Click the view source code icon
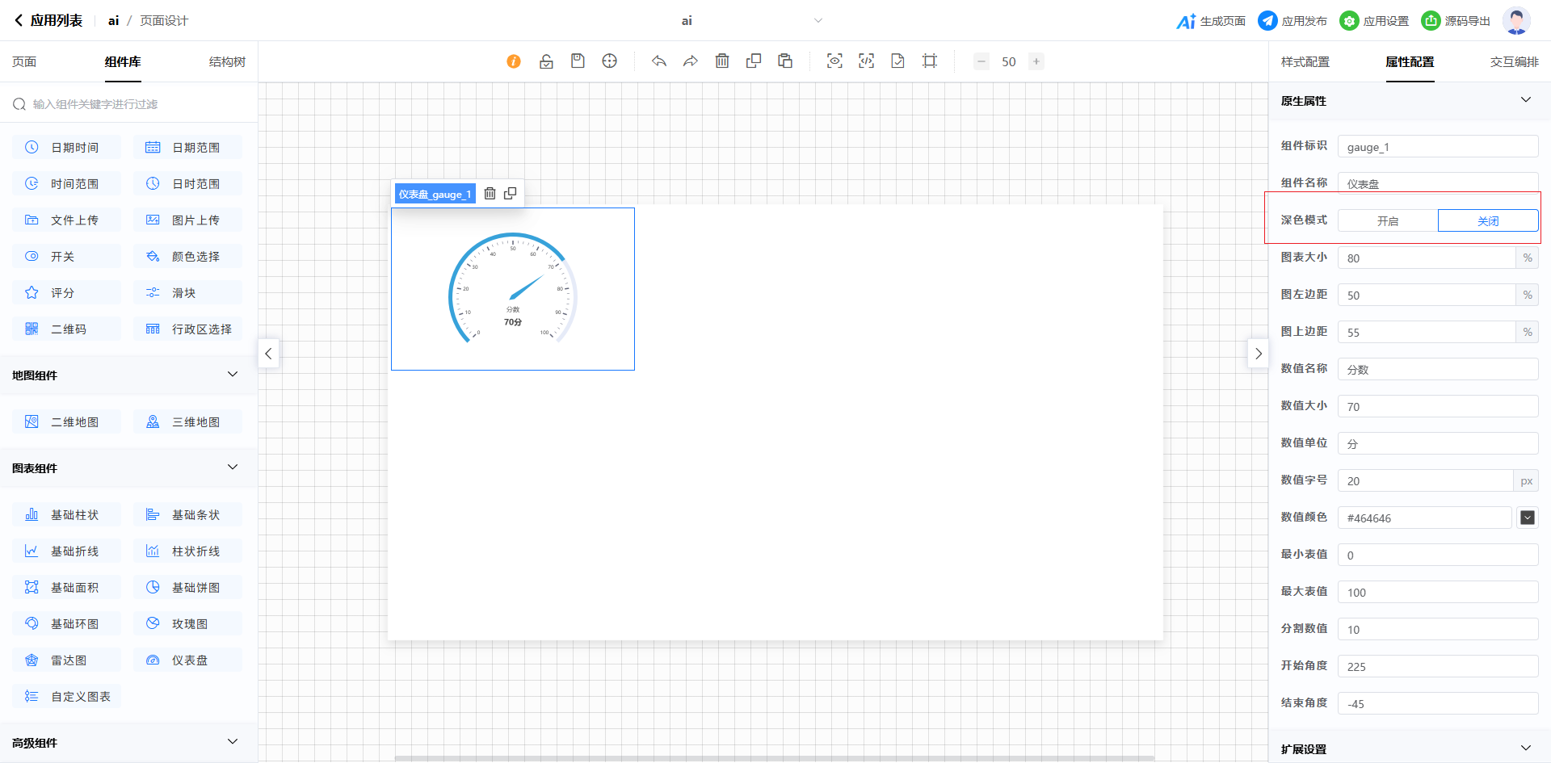The image size is (1551, 763). (866, 61)
